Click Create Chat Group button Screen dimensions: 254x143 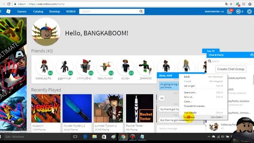coord(231,69)
